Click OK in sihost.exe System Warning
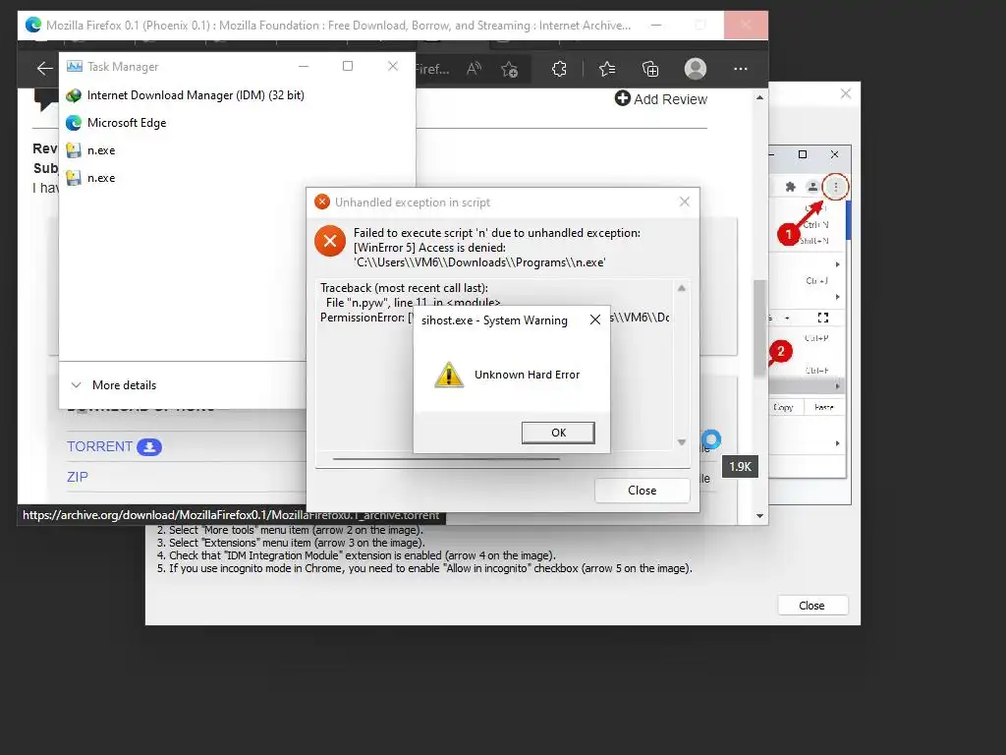This screenshot has width=1006, height=755. [558, 433]
